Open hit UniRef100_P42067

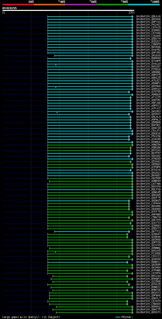148,25
